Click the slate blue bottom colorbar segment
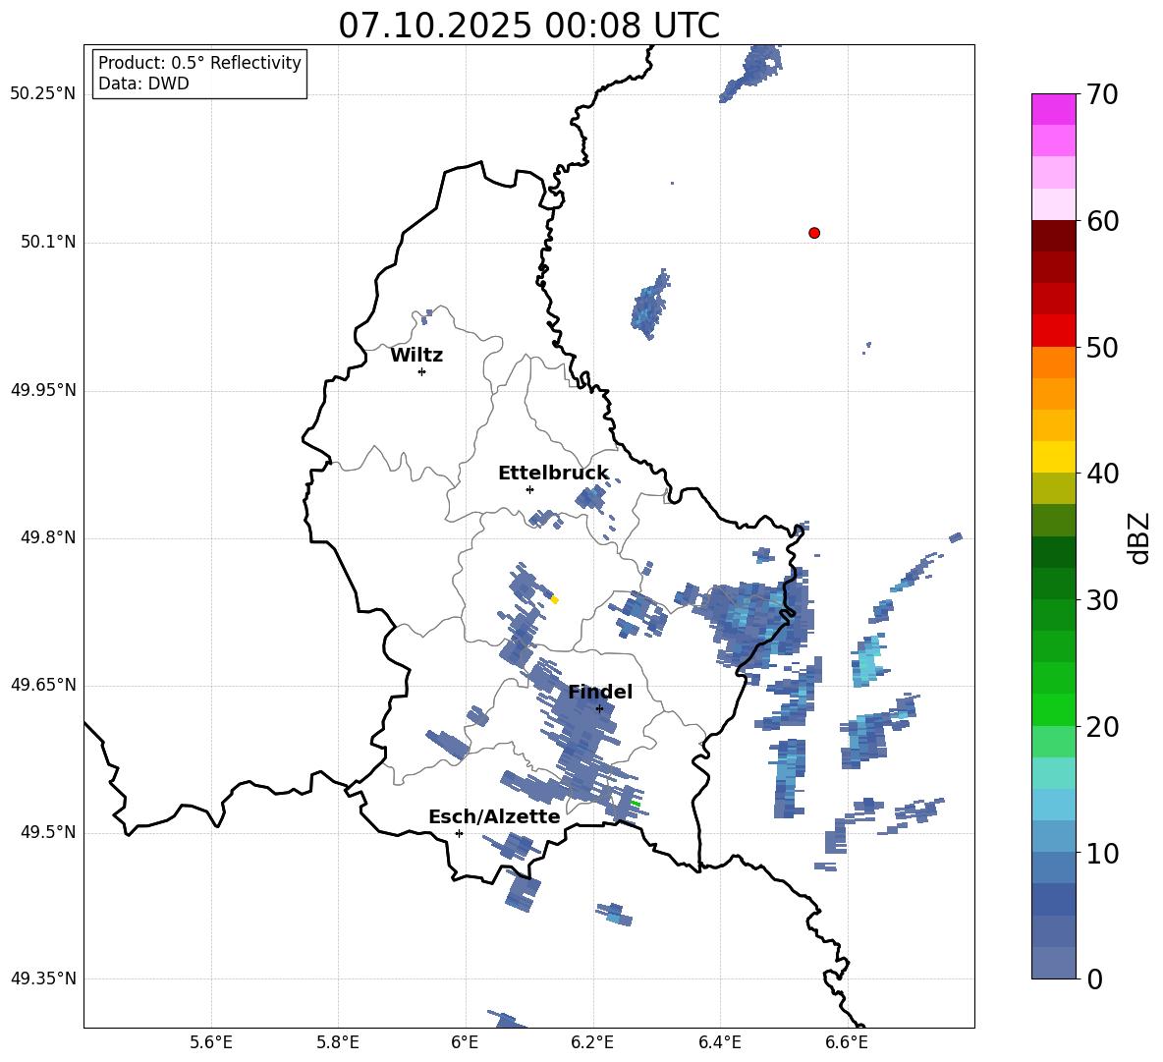Viewport: 1163px width, 1062px height. click(1054, 963)
